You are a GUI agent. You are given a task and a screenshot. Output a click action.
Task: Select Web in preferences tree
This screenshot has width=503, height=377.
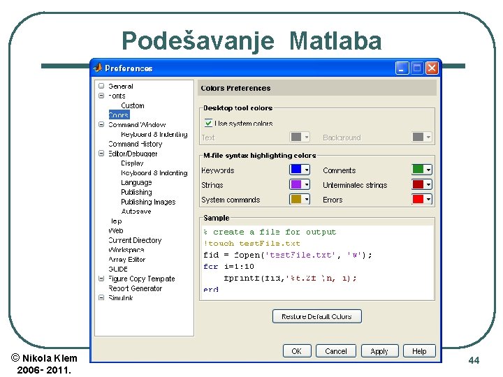(116, 230)
